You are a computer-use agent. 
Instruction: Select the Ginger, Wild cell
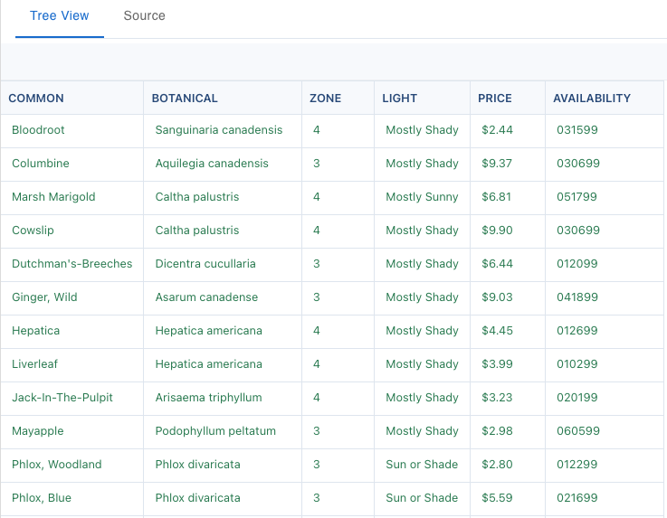pos(72,297)
